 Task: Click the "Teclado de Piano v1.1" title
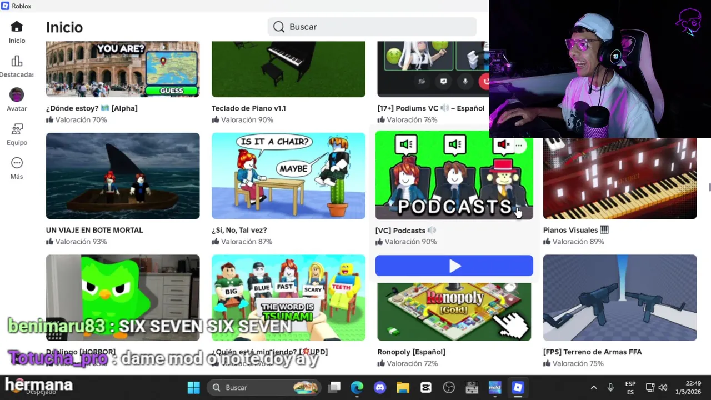point(249,108)
